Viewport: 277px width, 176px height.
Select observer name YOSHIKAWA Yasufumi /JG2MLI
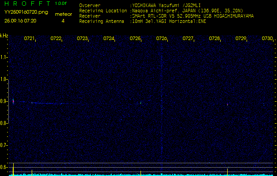(x=166, y=5)
